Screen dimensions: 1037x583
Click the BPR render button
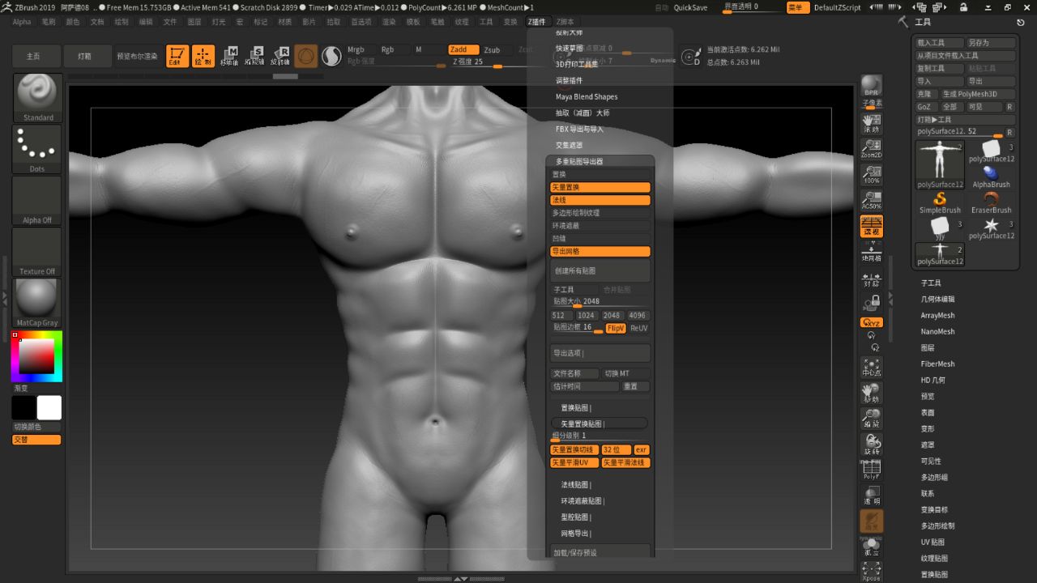[x=872, y=87]
